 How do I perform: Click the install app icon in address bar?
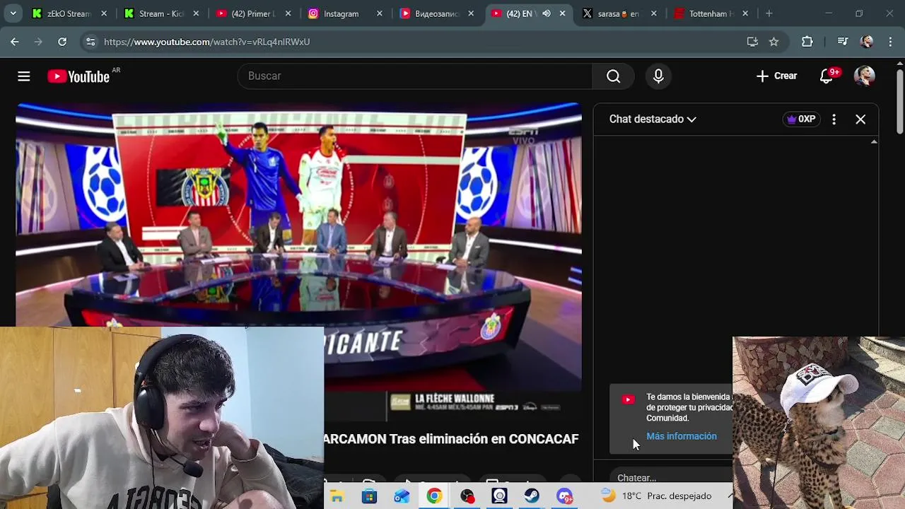[x=752, y=42]
